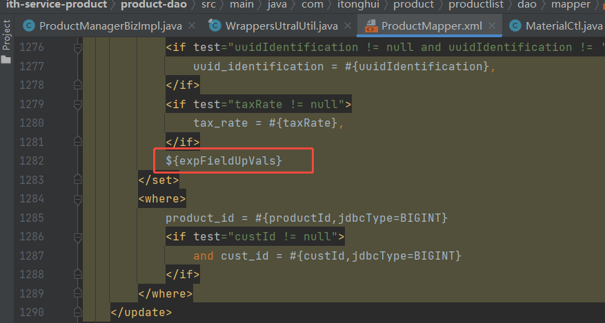This screenshot has height=323, width=605.
Task: Close the ProductManagerBizImpl.java tab
Action: pos(192,25)
